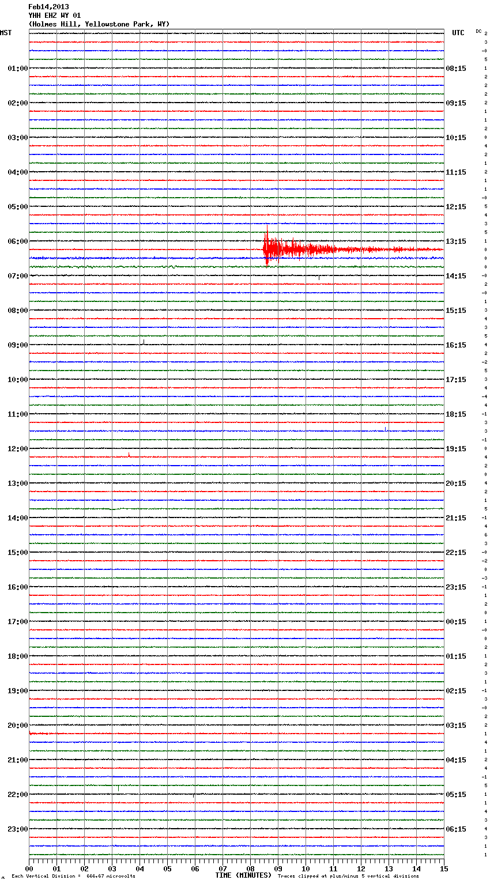Select the 10:00 MST time label
Screen dimensions: 490x884
pos(18,380)
